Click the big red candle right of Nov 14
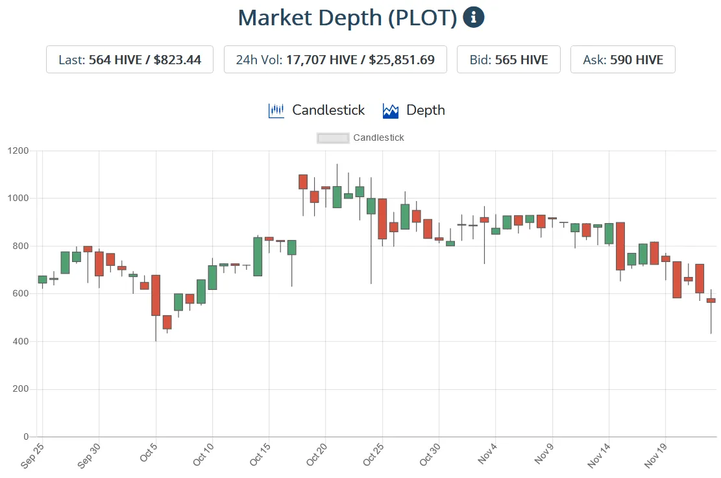 point(620,246)
